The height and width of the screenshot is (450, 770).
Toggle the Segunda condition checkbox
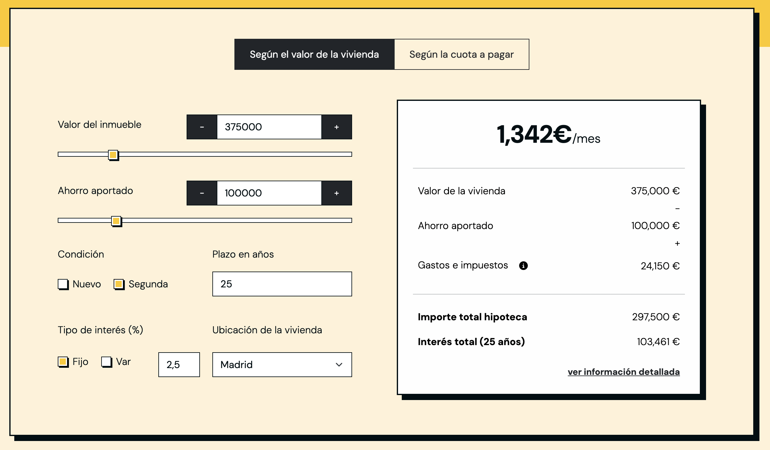pos(119,284)
